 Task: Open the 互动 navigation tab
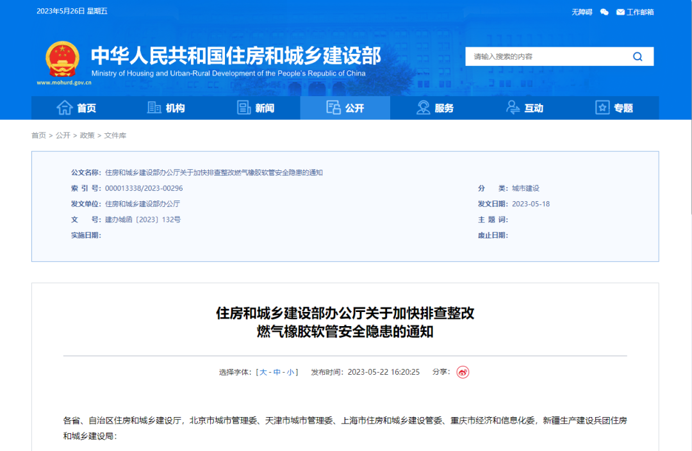click(525, 108)
